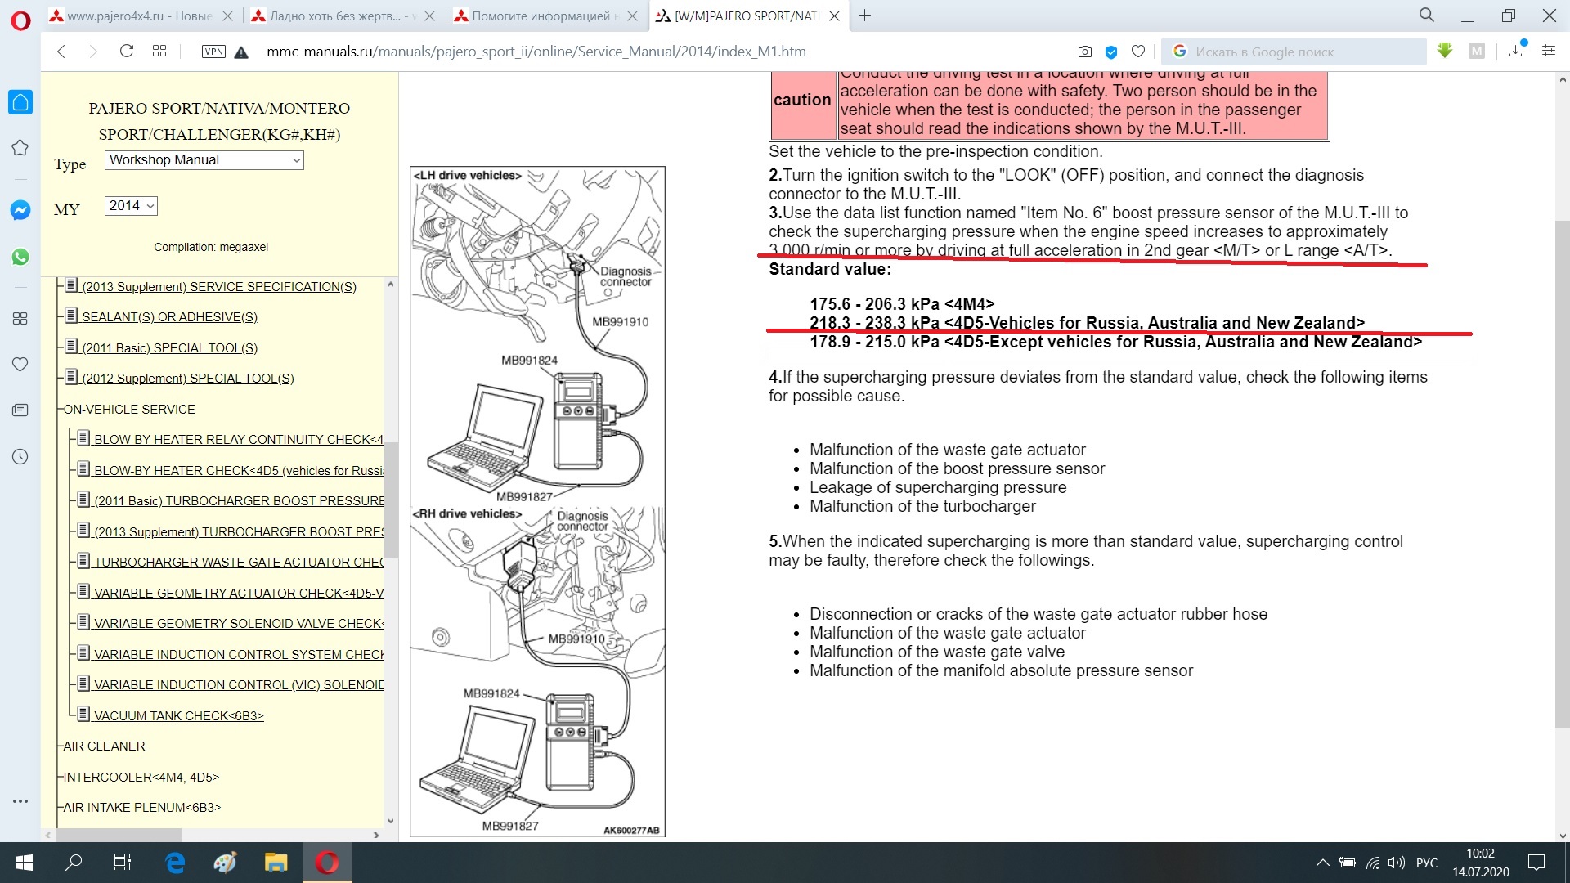1570x883 pixels.
Task: Add page to bookmarks heart icon
Action: 1137,52
